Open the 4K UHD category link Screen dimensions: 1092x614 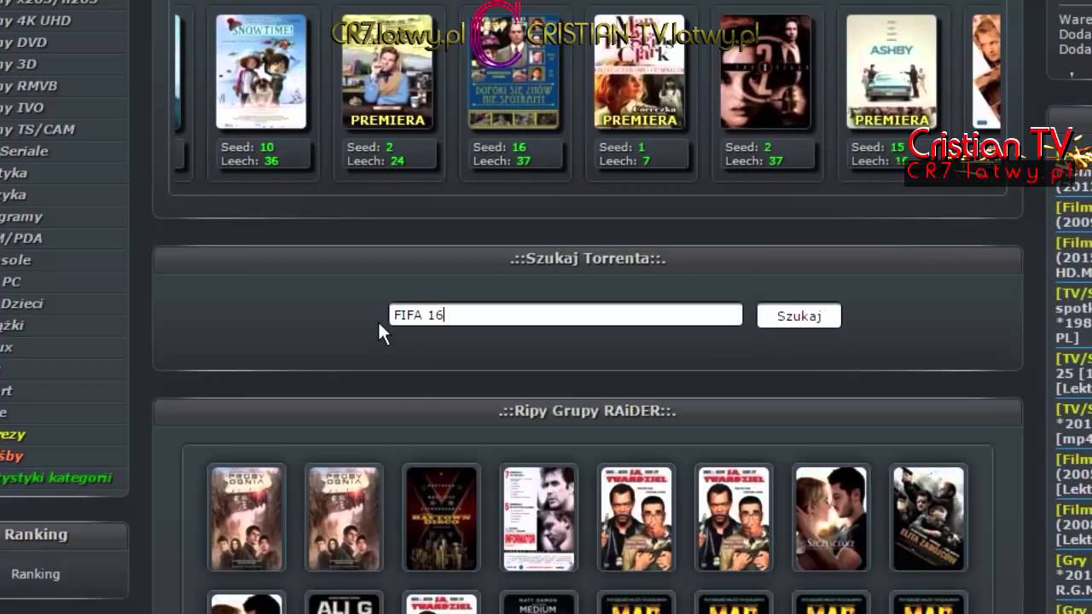coord(36,20)
